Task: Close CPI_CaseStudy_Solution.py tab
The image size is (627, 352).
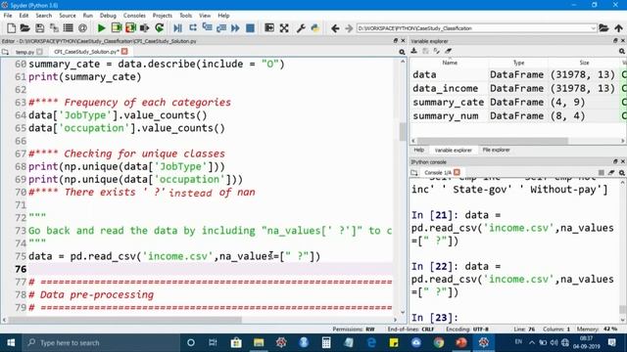Action: tap(124, 52)
